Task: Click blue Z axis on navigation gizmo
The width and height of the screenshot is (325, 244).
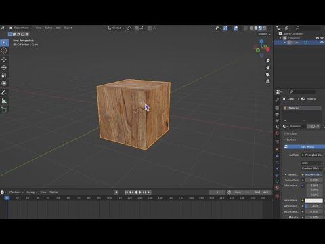Action: [x=261, y=41]
